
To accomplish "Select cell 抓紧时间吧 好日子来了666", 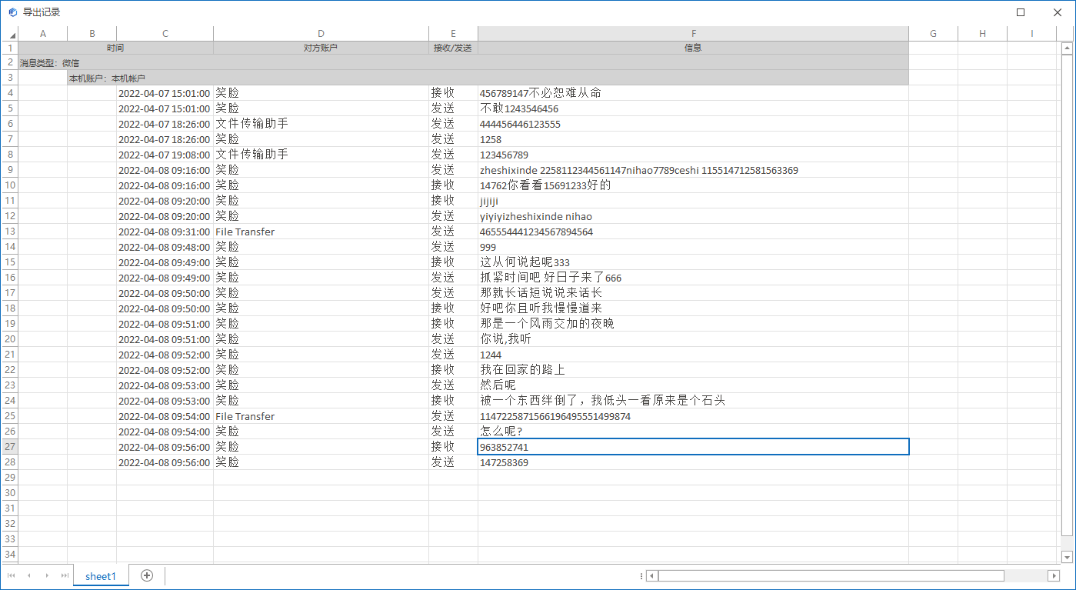I will 694,278.
